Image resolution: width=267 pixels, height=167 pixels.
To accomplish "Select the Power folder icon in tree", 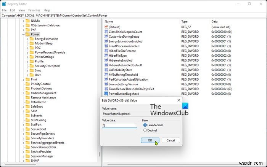I will click(x=27, y=34).
